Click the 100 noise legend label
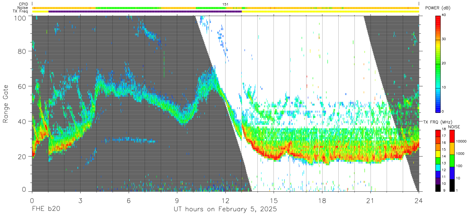Image resolution: width=471 pixels, height=217 pixels. pos(458,166)
